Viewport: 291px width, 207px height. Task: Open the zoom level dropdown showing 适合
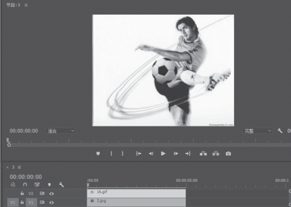pos(61,131)
